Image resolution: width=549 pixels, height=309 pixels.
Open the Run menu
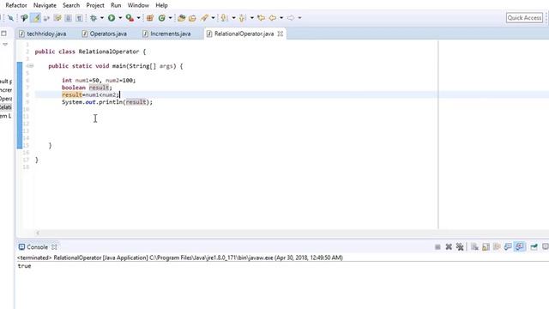(116, 6)
